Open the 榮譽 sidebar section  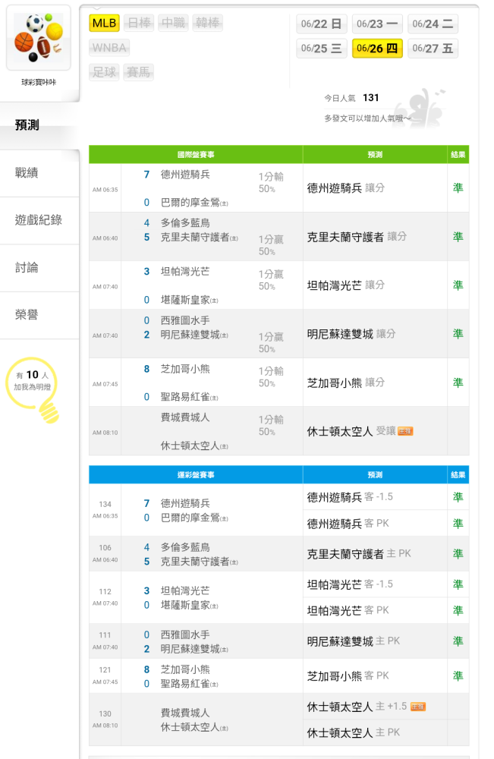(x=39, y=315)
